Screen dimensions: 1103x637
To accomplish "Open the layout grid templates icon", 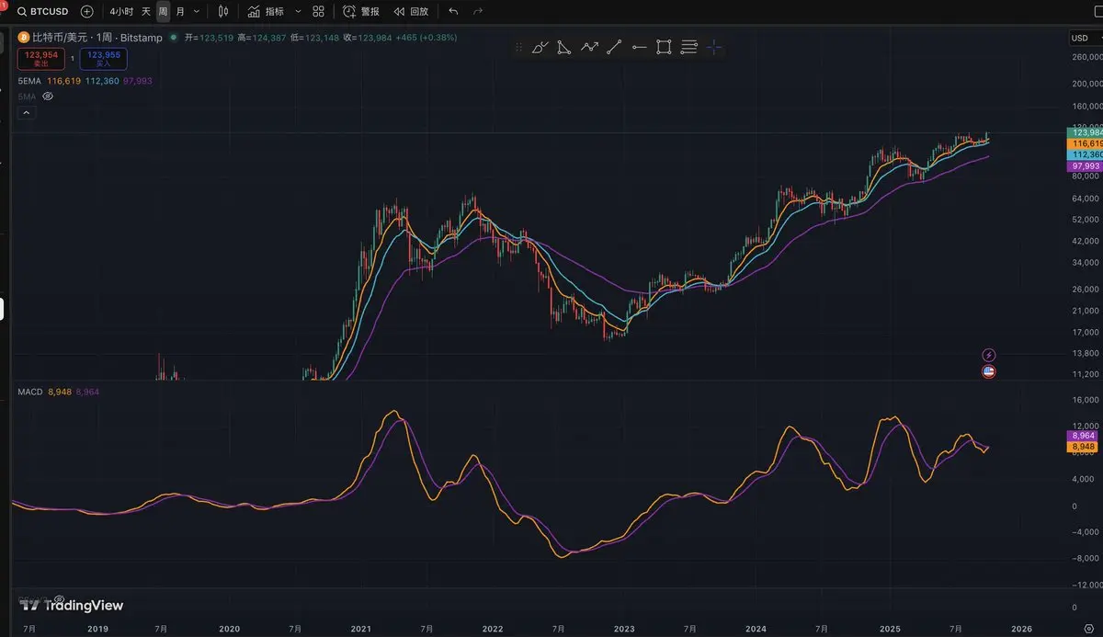I will pyautogui.click(x=318, y=12).
